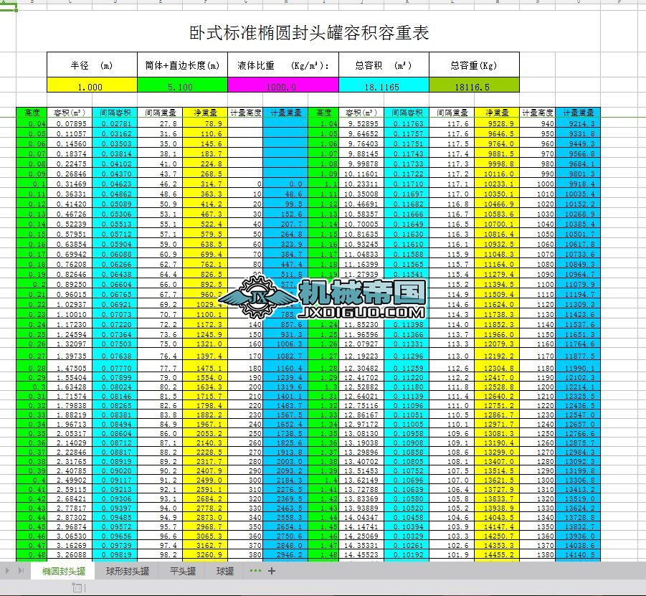646x596 pixels.
Task: Select the interval volume cell 0.10192
Action: tap(407, 554)
